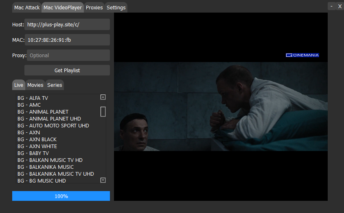Screen dimensions: 344x213
Task: Go to the Settings tab
Action: click(116, 8)
